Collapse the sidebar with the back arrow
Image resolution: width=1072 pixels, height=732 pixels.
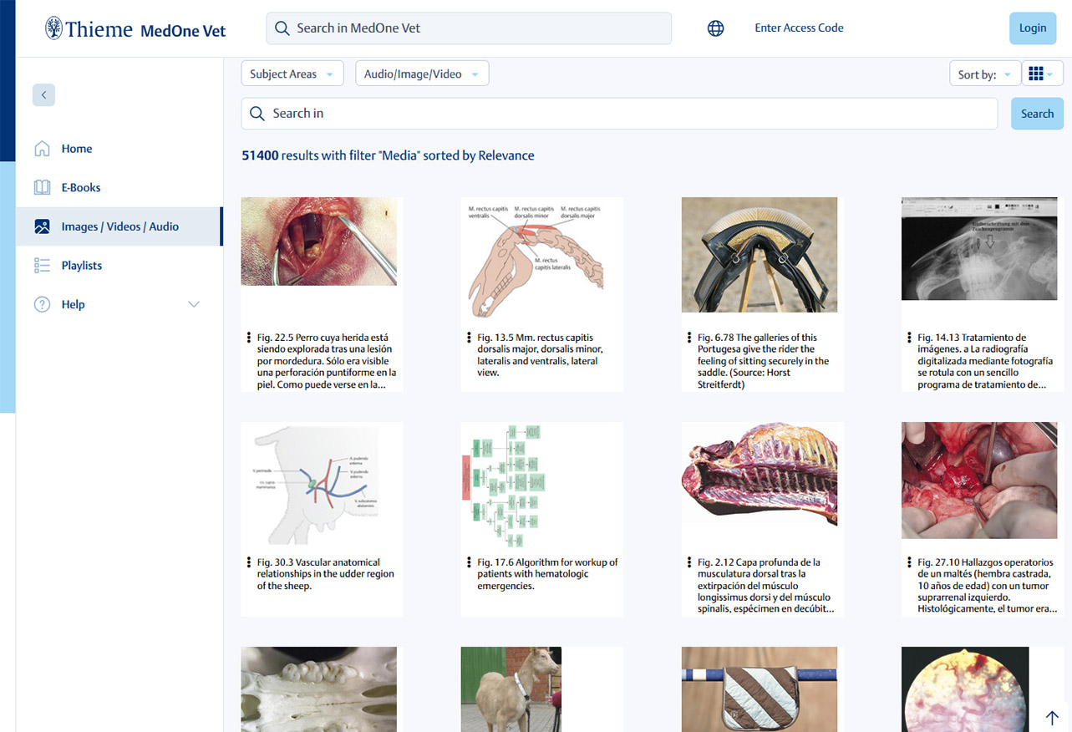43,95
